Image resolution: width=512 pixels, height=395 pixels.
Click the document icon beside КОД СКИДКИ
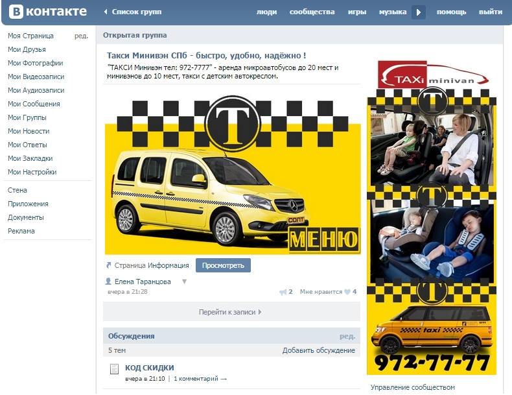click(114, 369)
